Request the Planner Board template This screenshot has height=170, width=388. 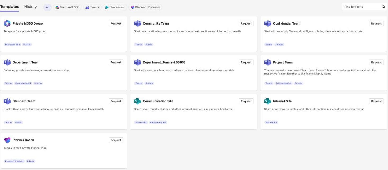tap(116, 140)
